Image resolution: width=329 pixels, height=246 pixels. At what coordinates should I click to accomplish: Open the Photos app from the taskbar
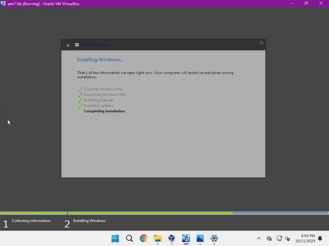click(x=200, y=238)
